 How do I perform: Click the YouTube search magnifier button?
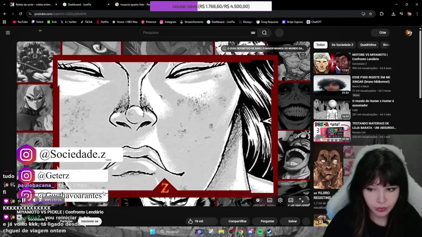[x=264, y=33]
